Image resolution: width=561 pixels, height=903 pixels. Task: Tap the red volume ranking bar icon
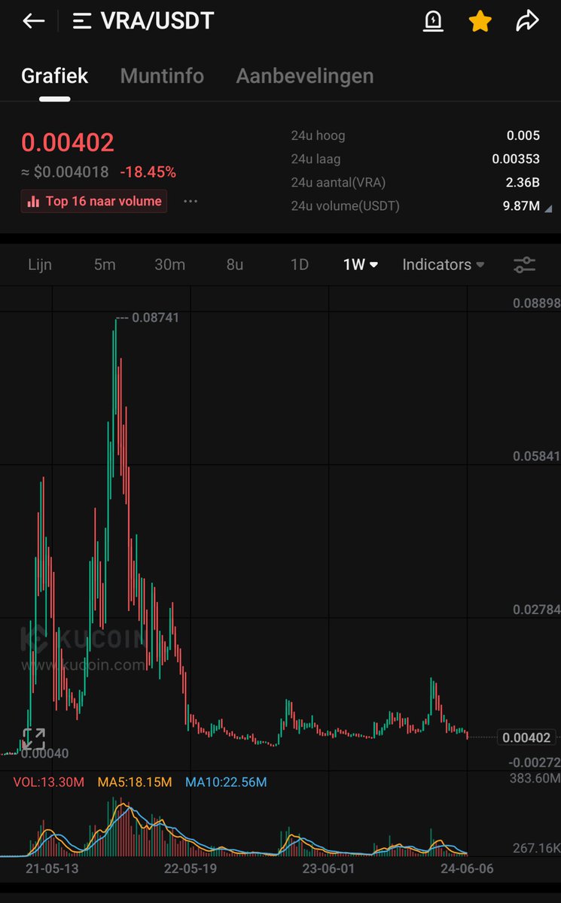33,202
